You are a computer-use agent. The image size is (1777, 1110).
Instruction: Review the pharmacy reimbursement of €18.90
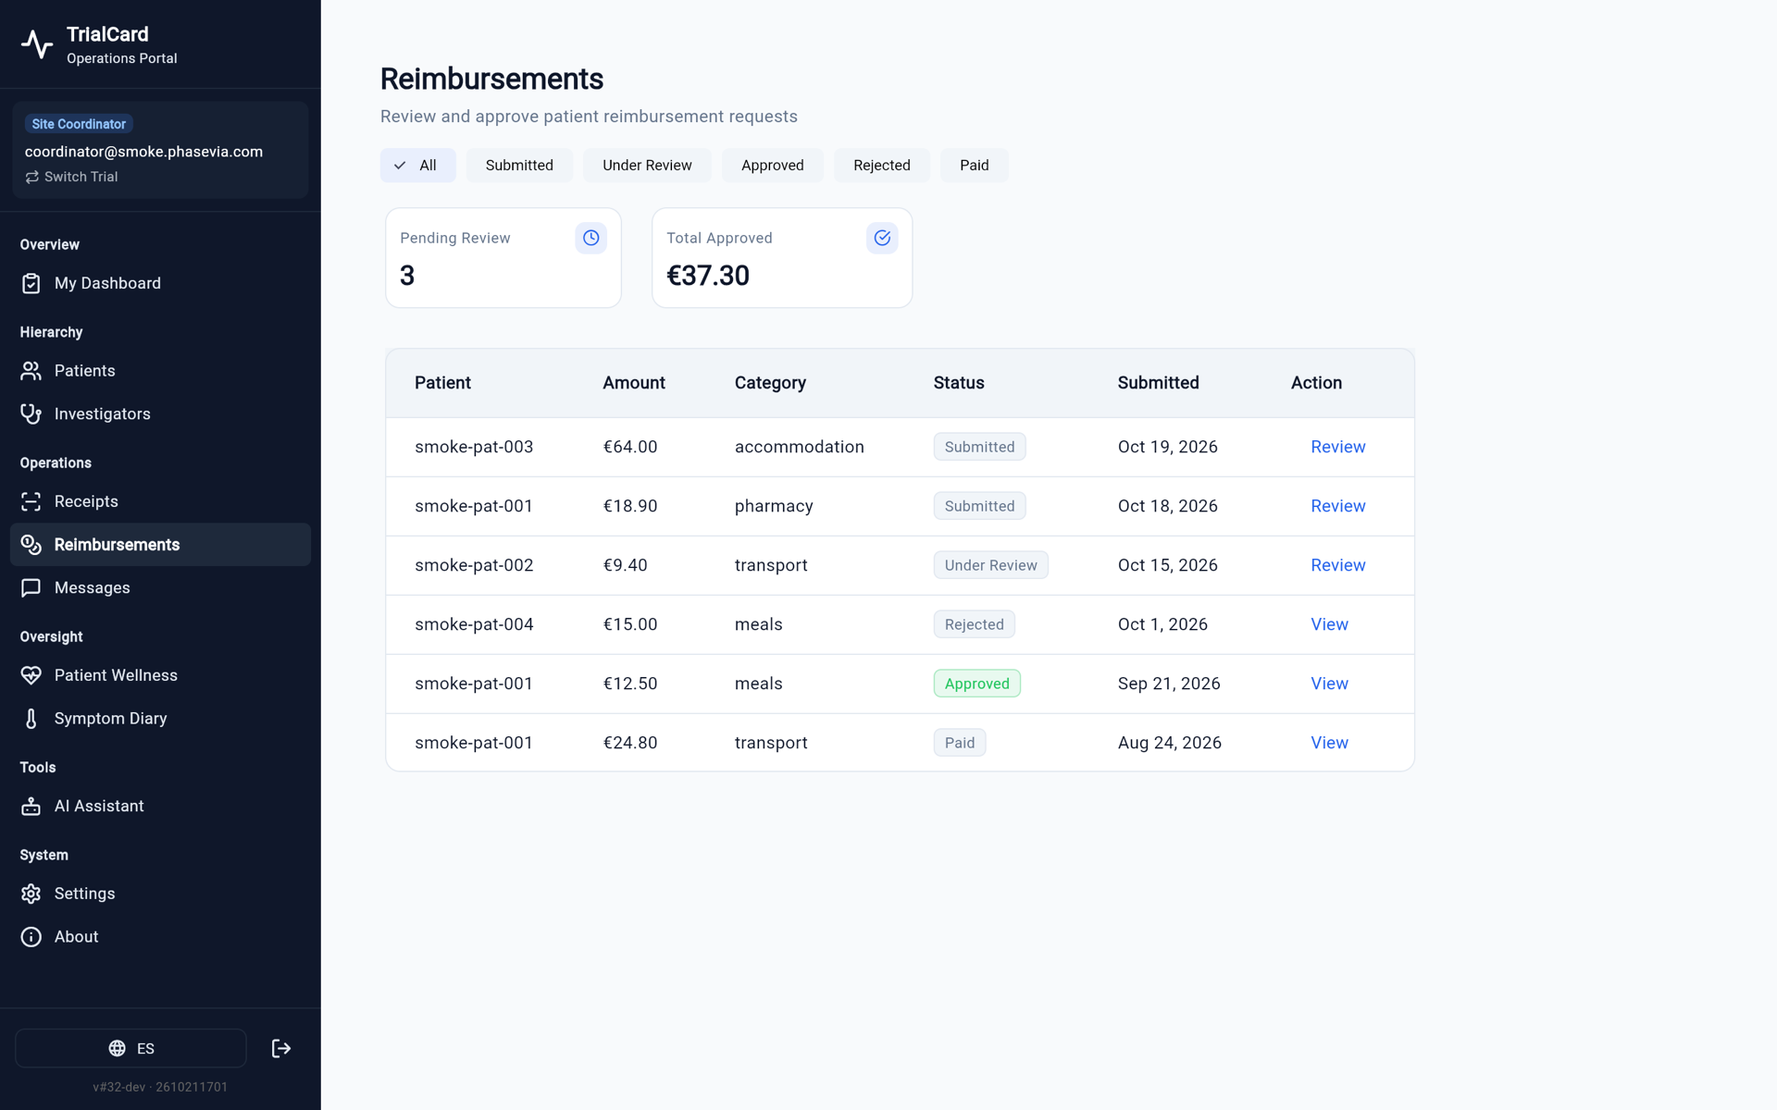[1337, 506]
